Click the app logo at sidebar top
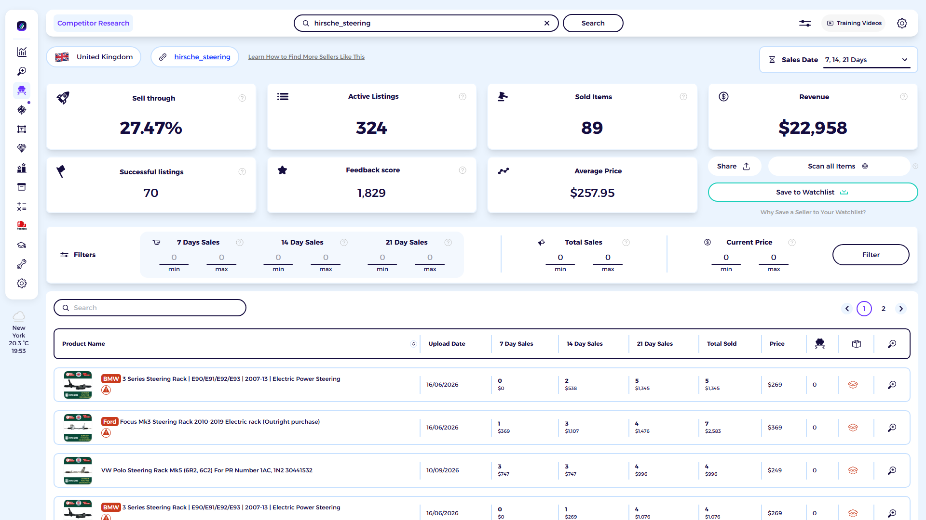The image size is (926, 520). [x=22, y=26]
